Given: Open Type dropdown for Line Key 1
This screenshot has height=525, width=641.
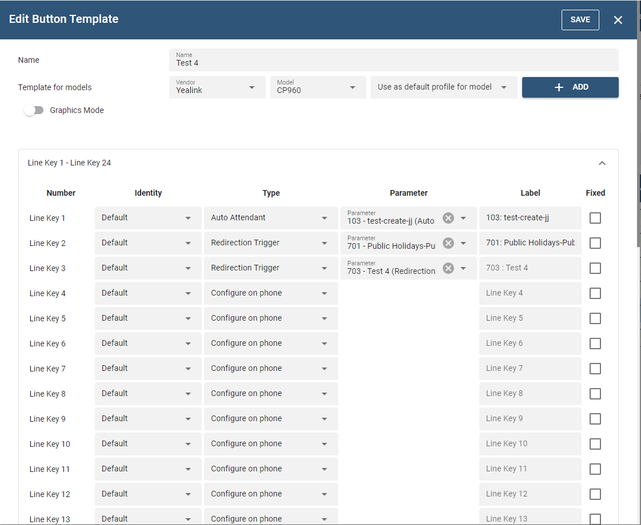Looking at the screenshot, I should [x=270, y=218].
